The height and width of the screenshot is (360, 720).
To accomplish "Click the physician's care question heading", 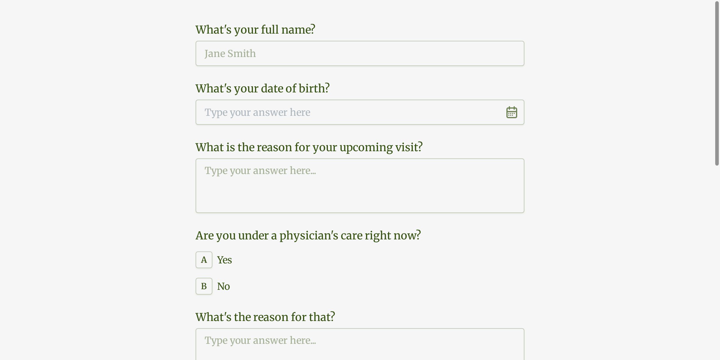I will tap(308, 235).
